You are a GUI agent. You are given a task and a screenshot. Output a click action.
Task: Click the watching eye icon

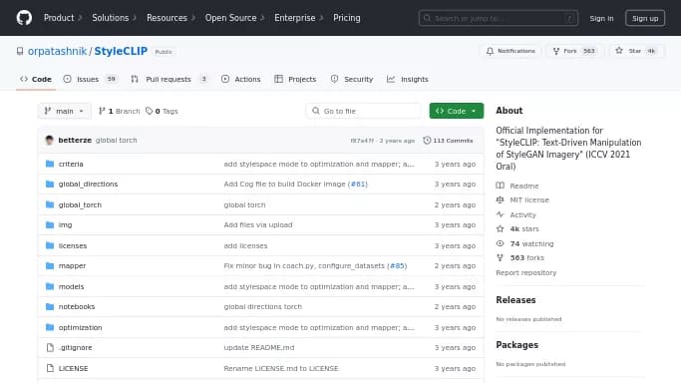pyautogui.click(x=501, y=243)
